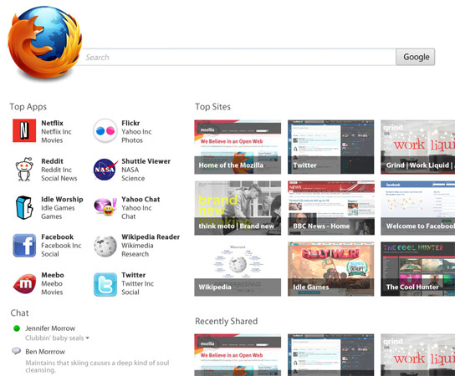Click the 'Twitter Inc' publisher text
455x376 pixels.
(x=137, y=283)
